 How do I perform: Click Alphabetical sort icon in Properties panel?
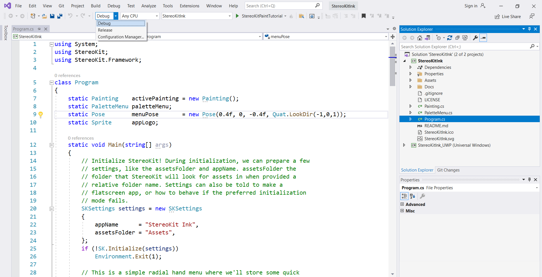click(412, 196)
